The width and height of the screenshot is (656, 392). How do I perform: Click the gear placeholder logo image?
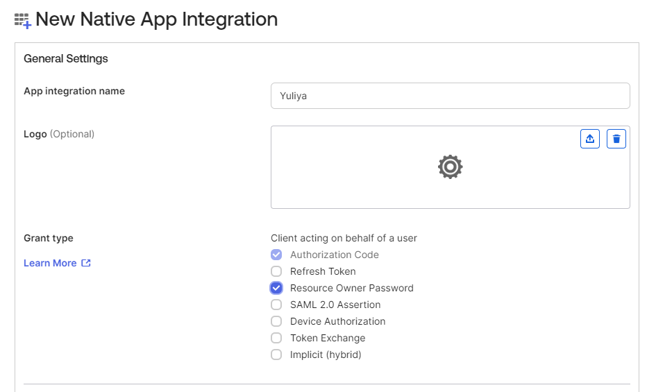[450, 167]
